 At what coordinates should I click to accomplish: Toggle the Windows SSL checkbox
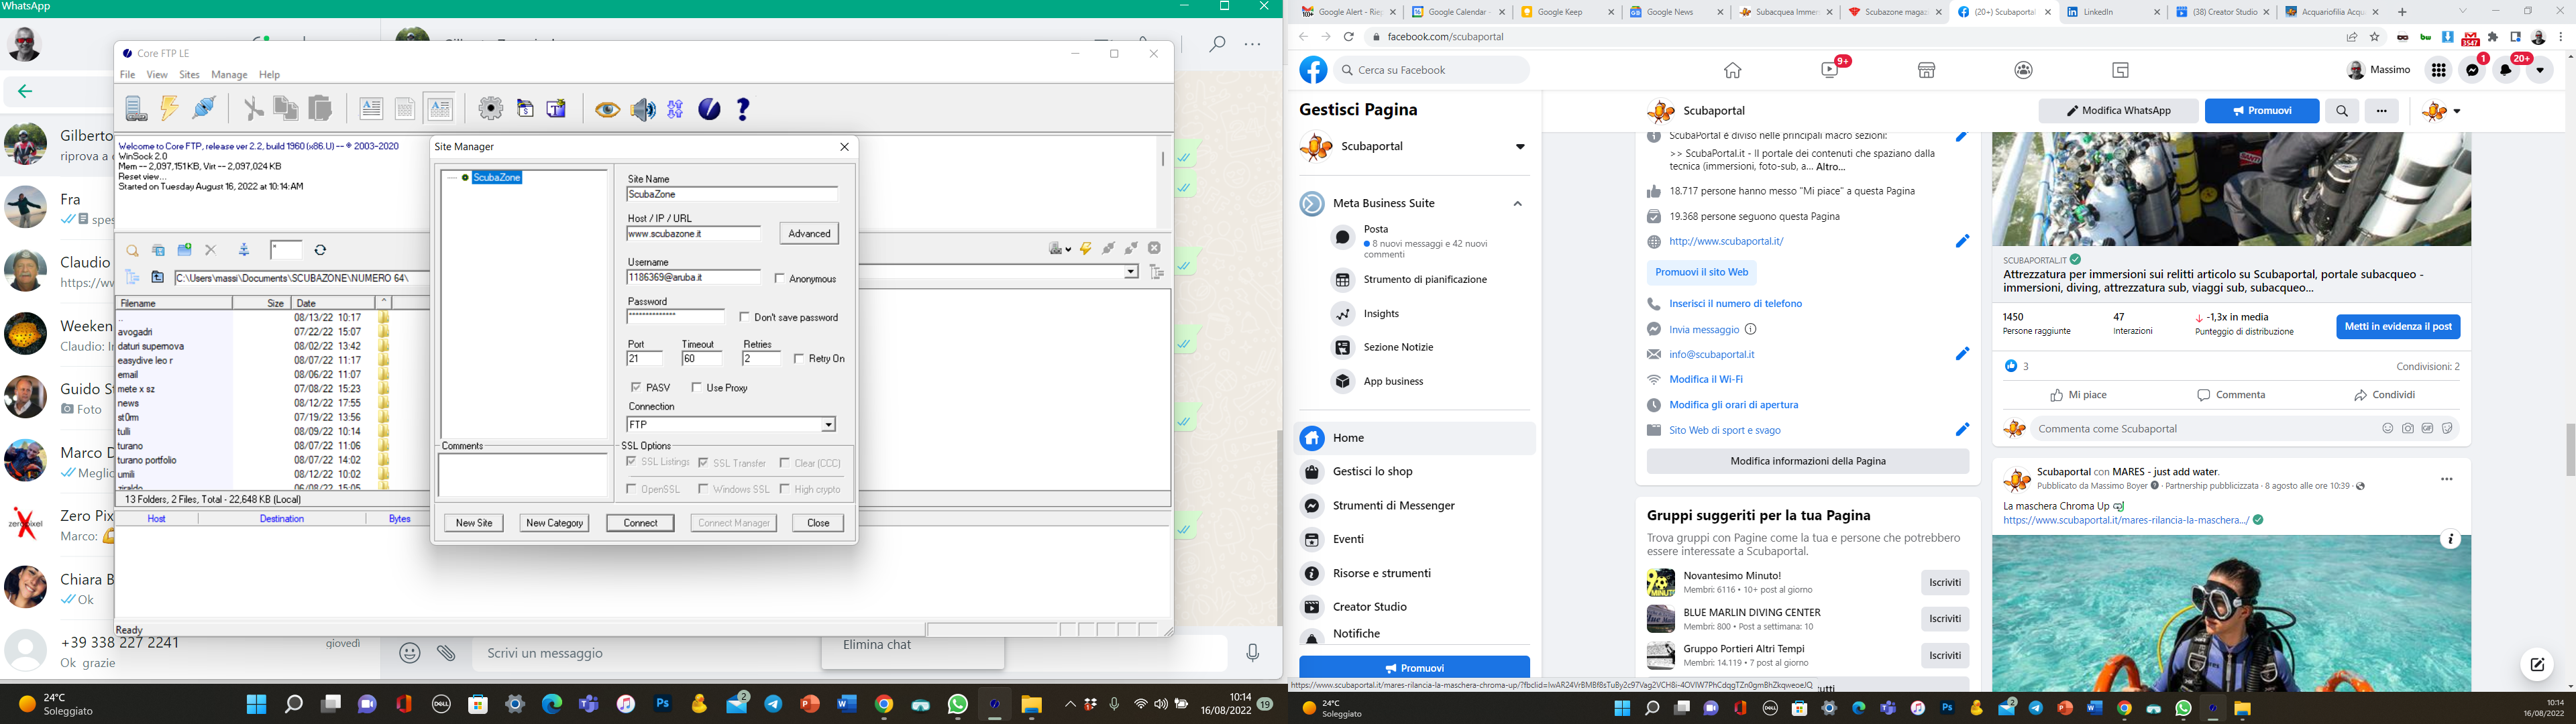click(x=703, y=489)
